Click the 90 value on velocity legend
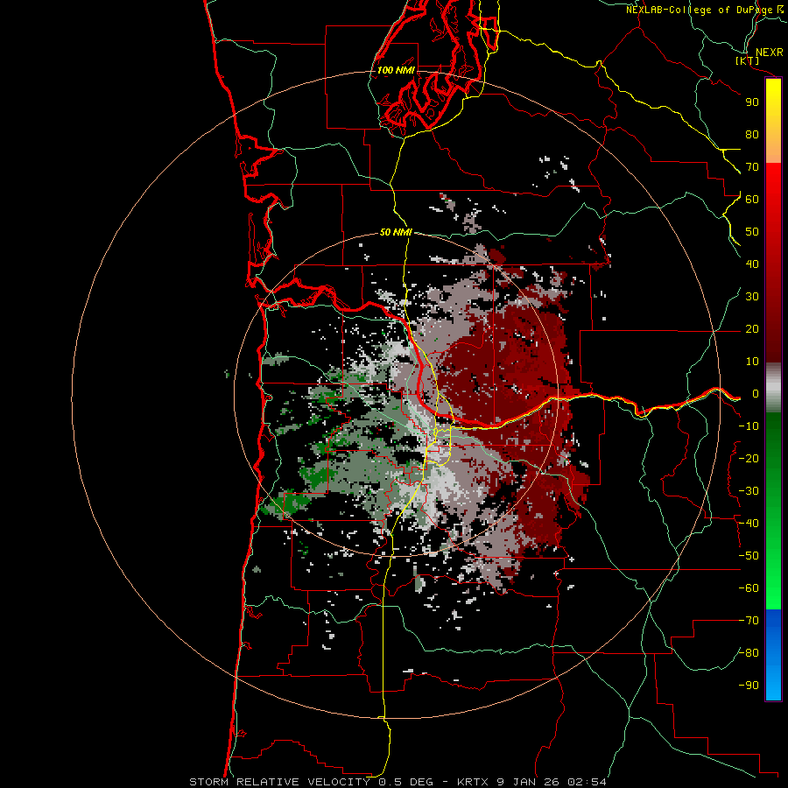 coord(752,102)
